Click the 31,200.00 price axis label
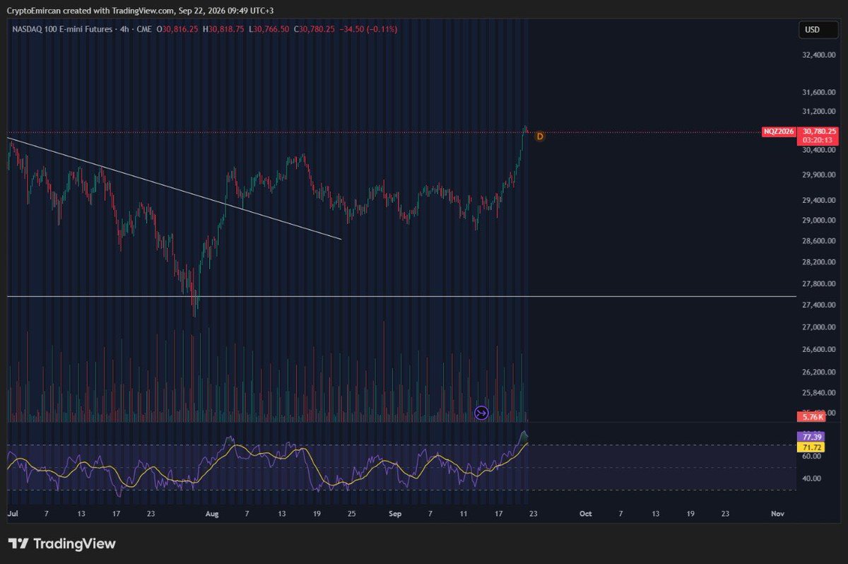848x564 pixels. [820, 112]
